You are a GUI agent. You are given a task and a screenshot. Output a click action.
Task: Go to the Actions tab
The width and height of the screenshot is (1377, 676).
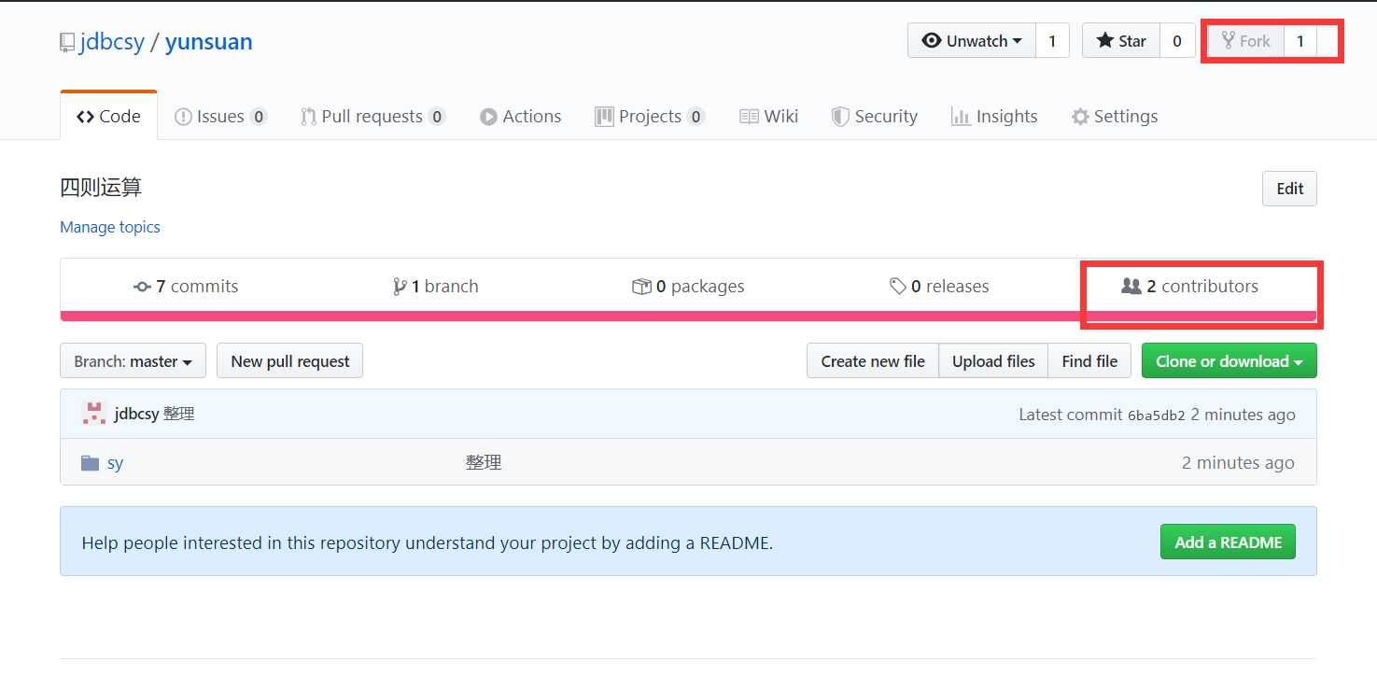pos(520,116)
